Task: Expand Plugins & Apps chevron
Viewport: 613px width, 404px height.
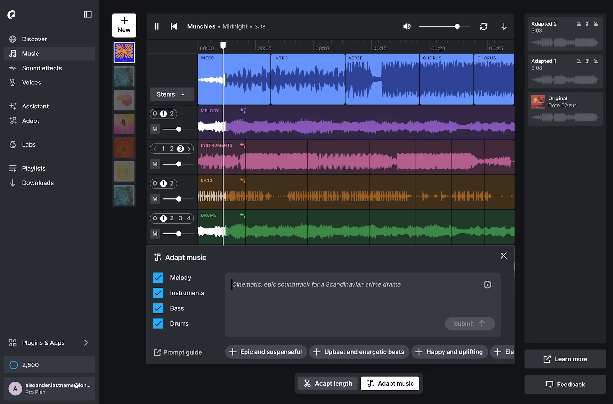Action: pos(86,343)
